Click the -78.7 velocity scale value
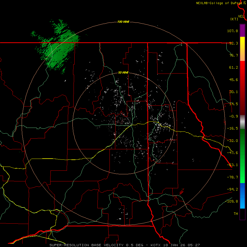This screenshot has width=247, height=247. coord(232,177)
